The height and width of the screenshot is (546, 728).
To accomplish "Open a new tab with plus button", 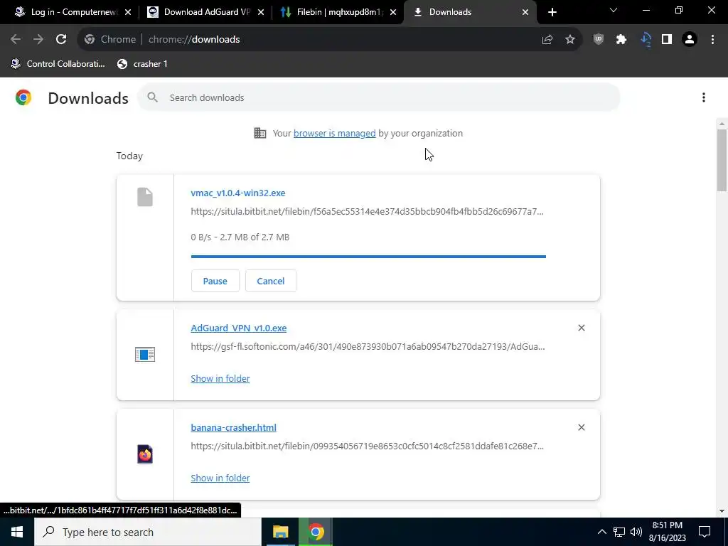I will point(552,12).
